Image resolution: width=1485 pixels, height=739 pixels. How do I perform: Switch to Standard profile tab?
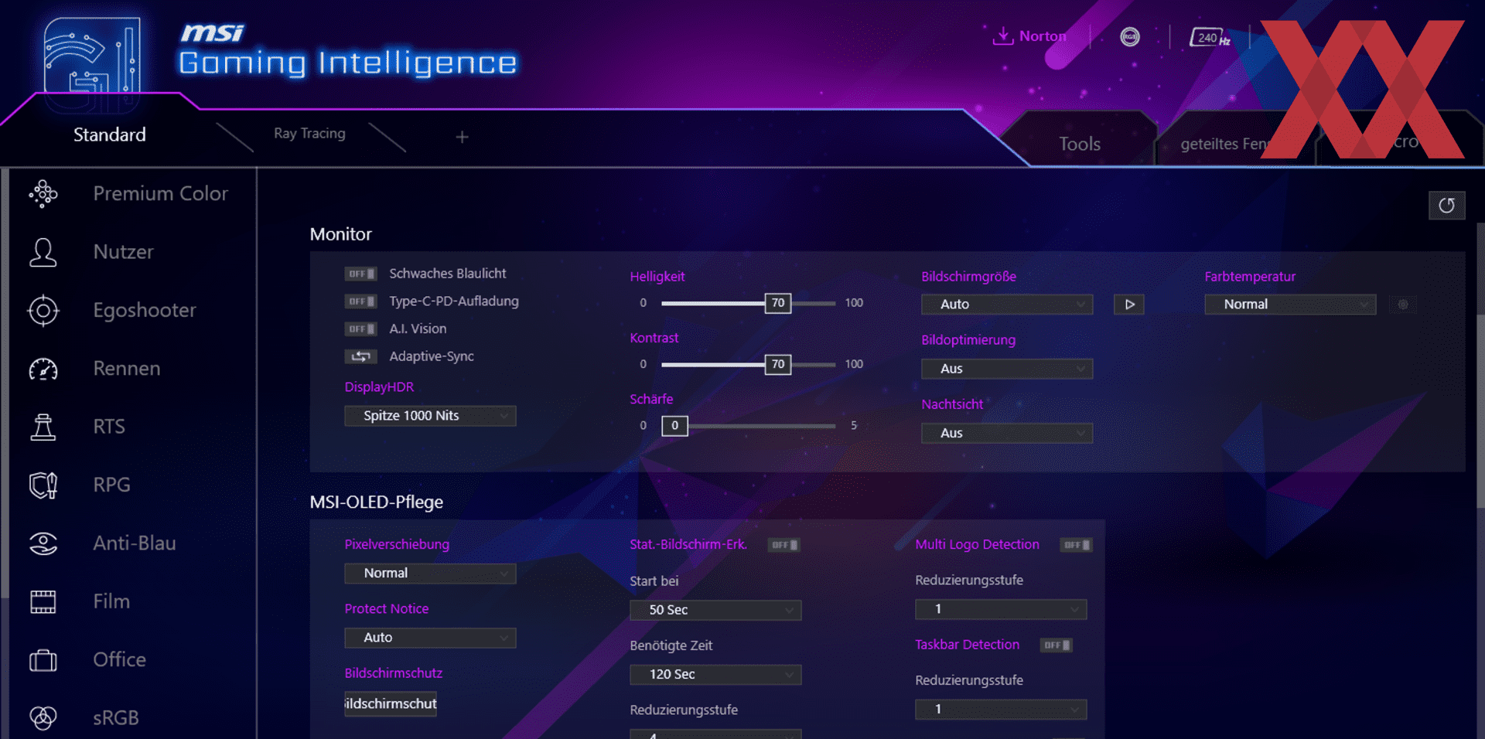[x=110, y=135]
